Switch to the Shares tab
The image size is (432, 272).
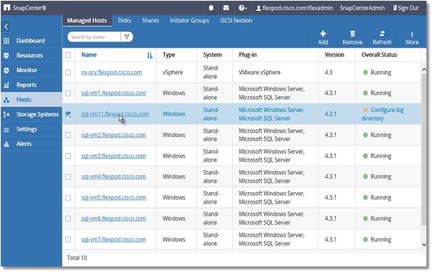point(150,20)
